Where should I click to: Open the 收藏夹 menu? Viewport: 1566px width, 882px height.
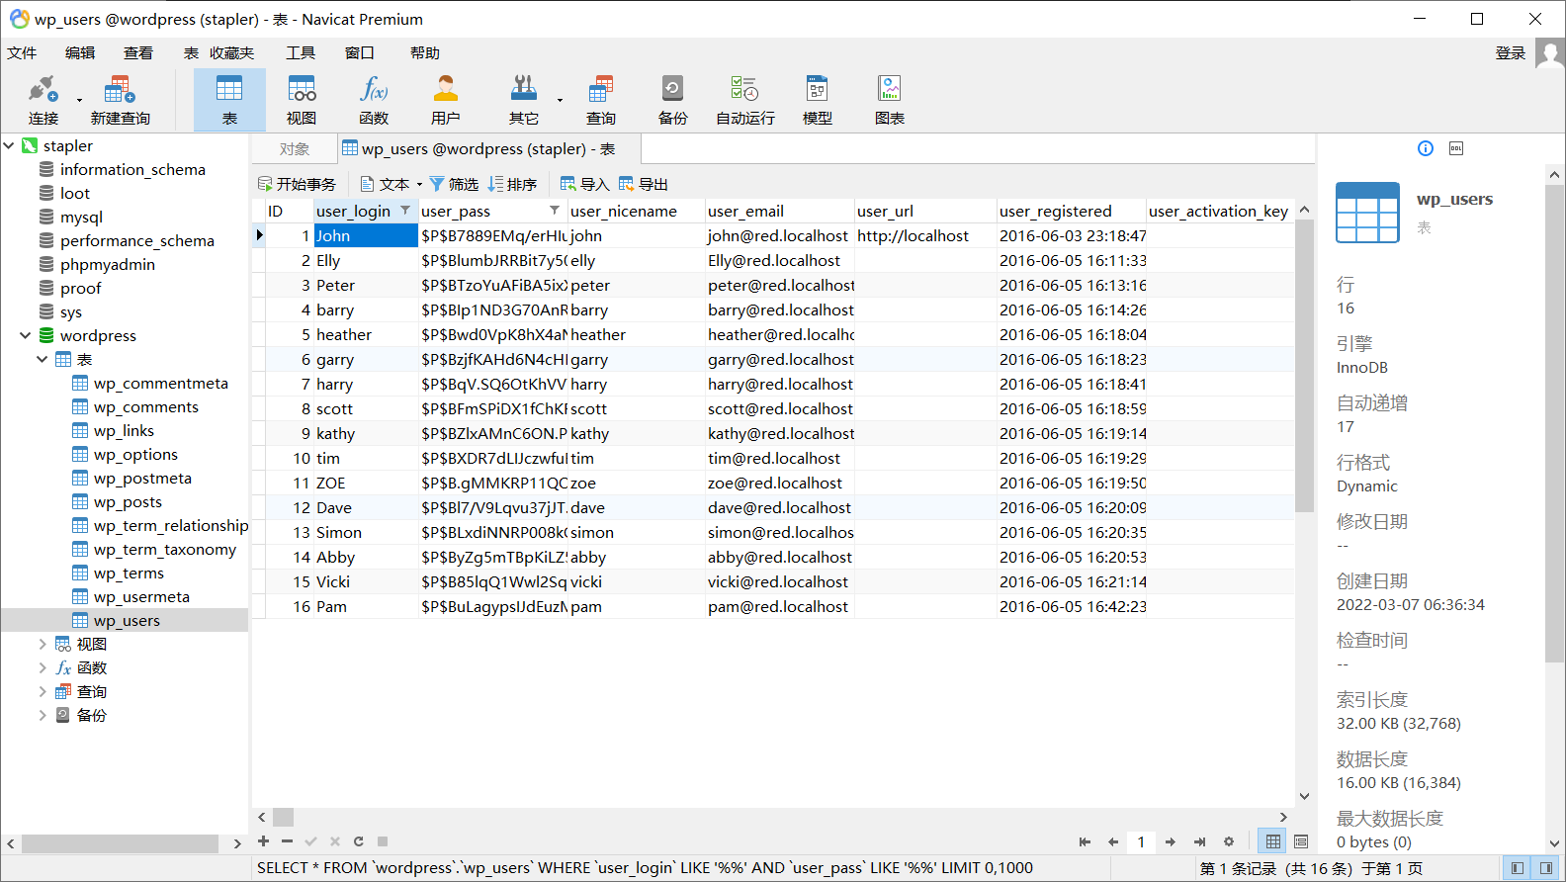tap(231, 53)
